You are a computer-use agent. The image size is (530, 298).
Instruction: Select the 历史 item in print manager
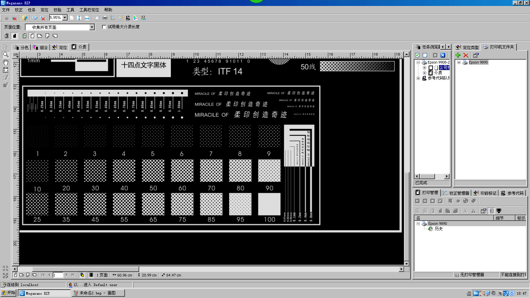coord(439,229)
